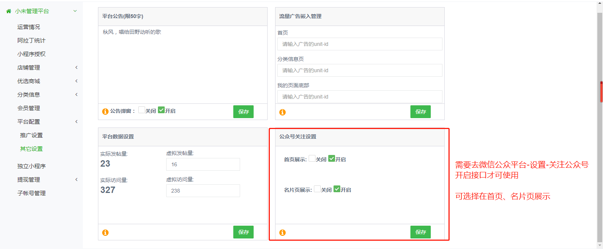Save the 平台公告 panel
The width and height of the screenshot is (603, 249).
tap(243, 112)
